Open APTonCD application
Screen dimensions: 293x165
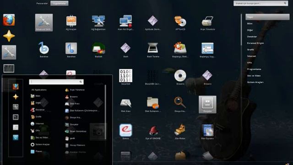180,23
